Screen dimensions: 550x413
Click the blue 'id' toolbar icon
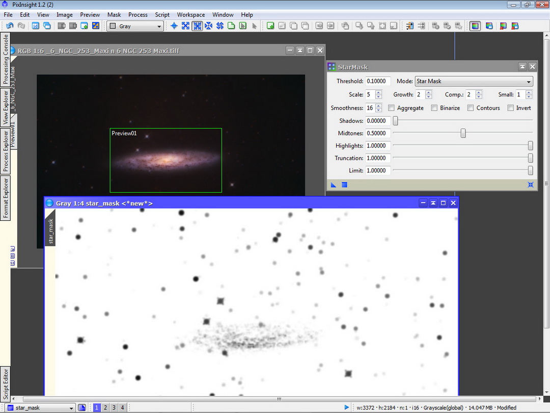click(36, 26)
